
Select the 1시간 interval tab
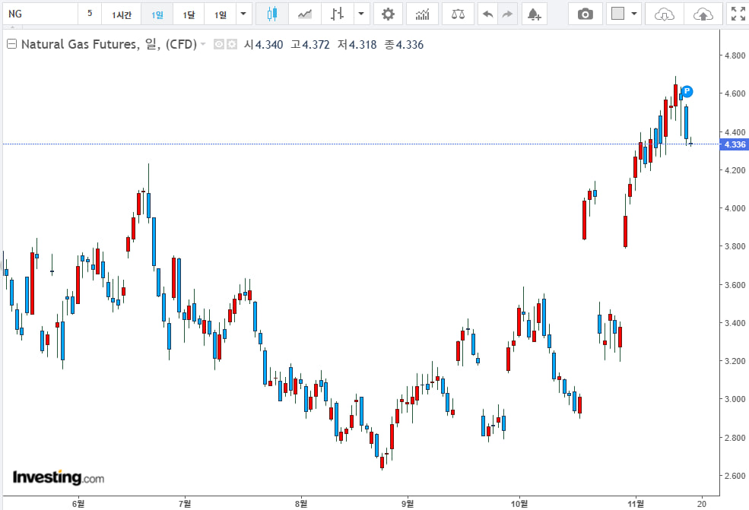tap(122, 14)
